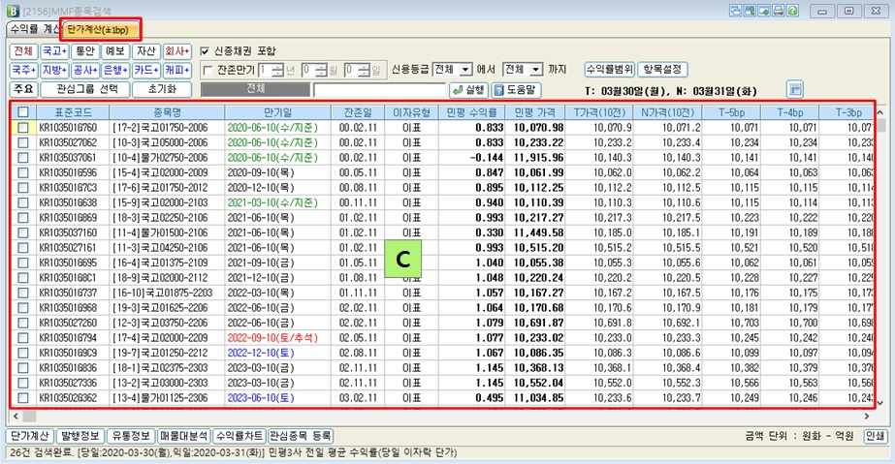Click the search text input field
The height and width of the screenshot is (464, 895).
379,89
